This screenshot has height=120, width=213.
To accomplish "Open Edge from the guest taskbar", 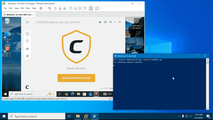I will click(72, 94).
